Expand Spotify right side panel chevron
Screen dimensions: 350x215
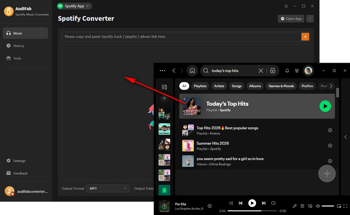tap(346, 137)
